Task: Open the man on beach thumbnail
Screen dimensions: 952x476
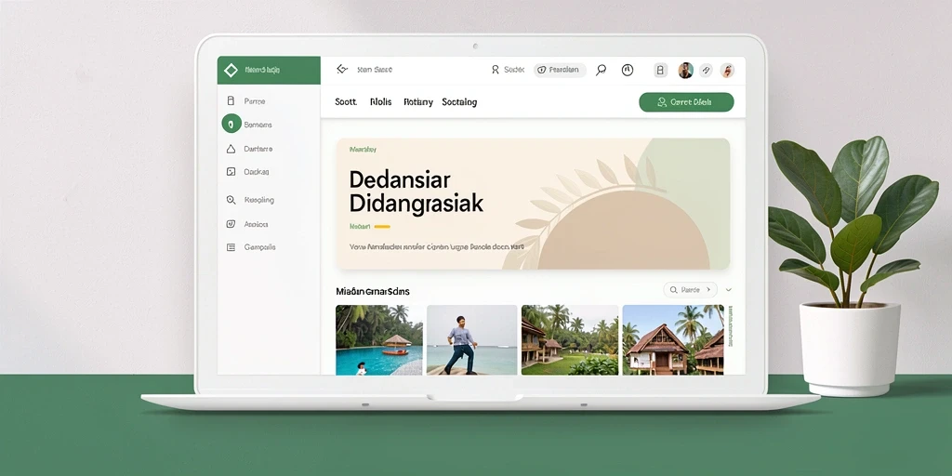Action: pyautogui.click(x=471, y=340)
